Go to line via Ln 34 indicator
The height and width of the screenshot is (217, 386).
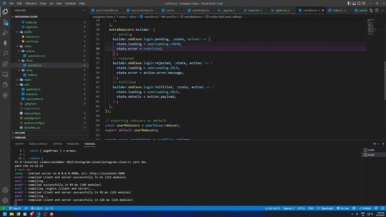tap(272, 209)
